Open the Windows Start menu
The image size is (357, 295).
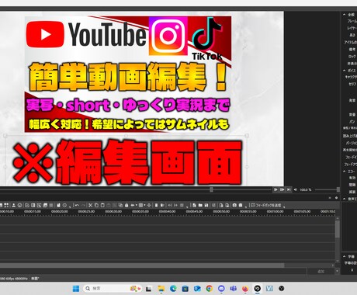[x=76, y=289]
